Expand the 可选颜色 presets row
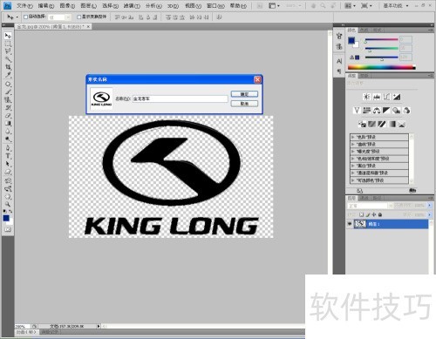 353,180
